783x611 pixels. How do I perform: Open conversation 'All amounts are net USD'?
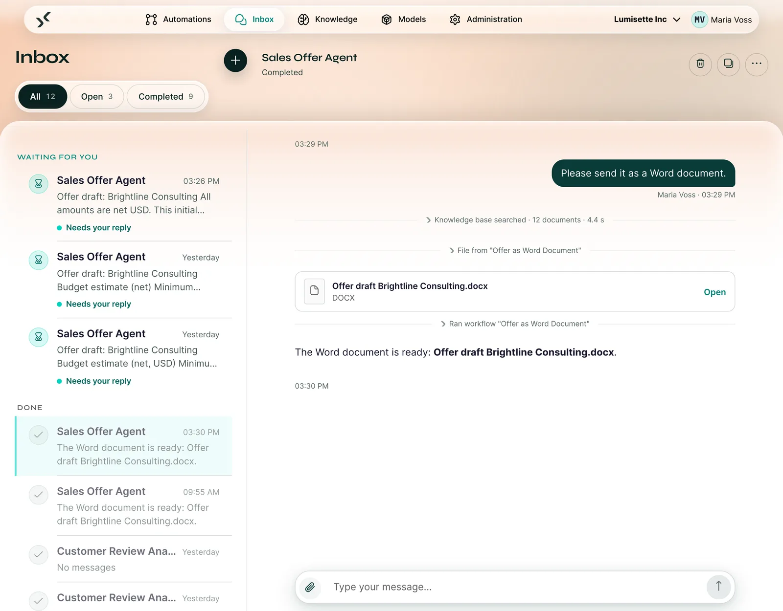(x=124, y=203)
